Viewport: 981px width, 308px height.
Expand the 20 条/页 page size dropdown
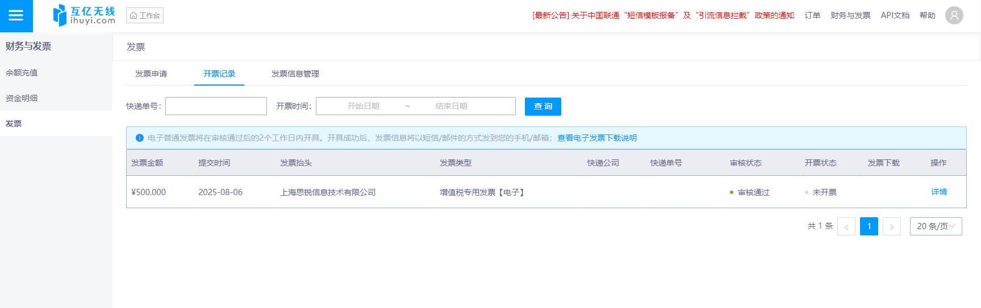point(935,226)
